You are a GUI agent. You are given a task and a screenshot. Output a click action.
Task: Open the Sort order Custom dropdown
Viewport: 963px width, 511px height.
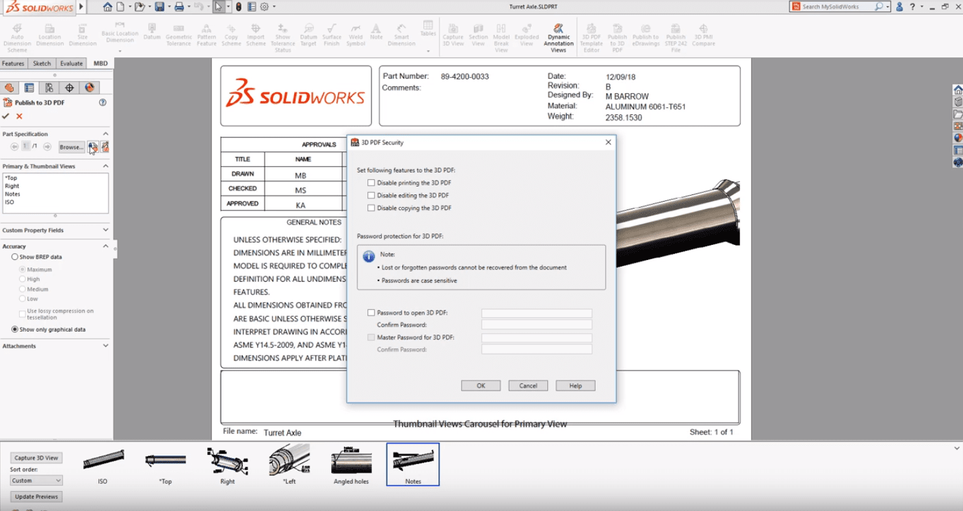click(x=36, y=481)
